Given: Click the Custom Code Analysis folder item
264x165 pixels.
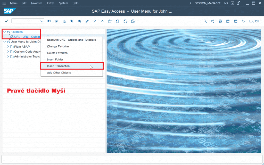Looking at the screenshot, I should [27, 52].
